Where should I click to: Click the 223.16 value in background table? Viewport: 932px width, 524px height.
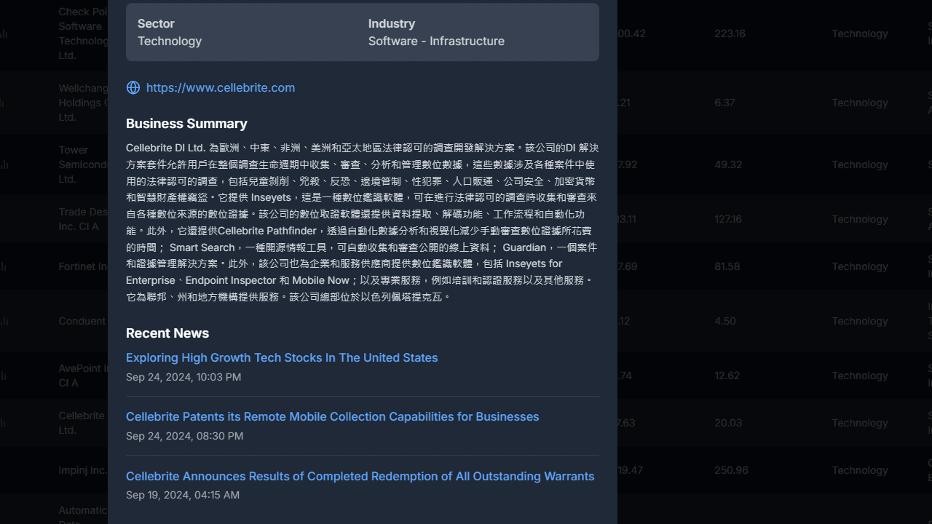[x=730, y=33]
